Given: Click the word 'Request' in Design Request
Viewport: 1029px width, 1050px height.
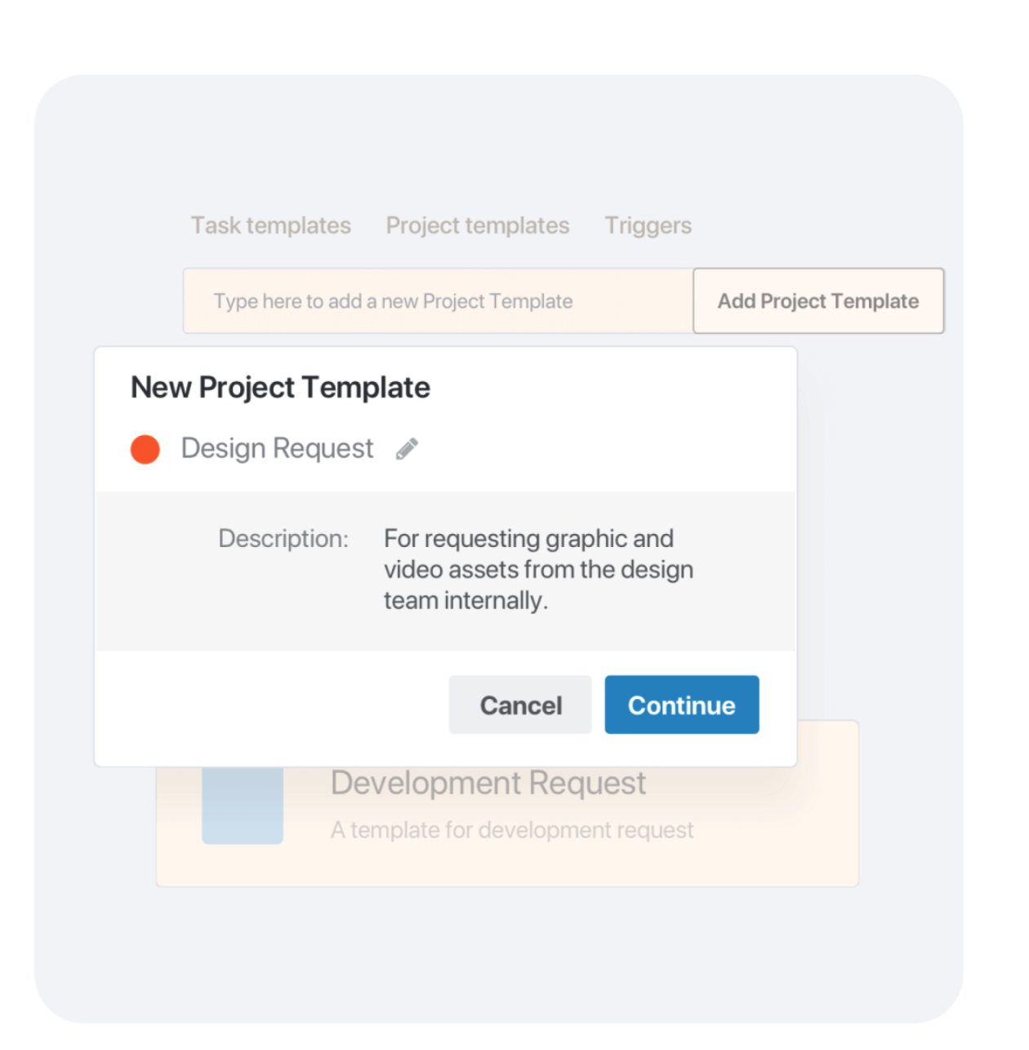Looking at the screenshot, I should (x=323, y=448).
